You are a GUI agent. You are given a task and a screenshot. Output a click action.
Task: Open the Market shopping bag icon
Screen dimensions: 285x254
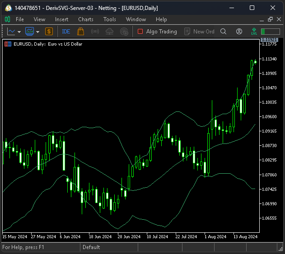pyautogui.click(x=80, y=32)
